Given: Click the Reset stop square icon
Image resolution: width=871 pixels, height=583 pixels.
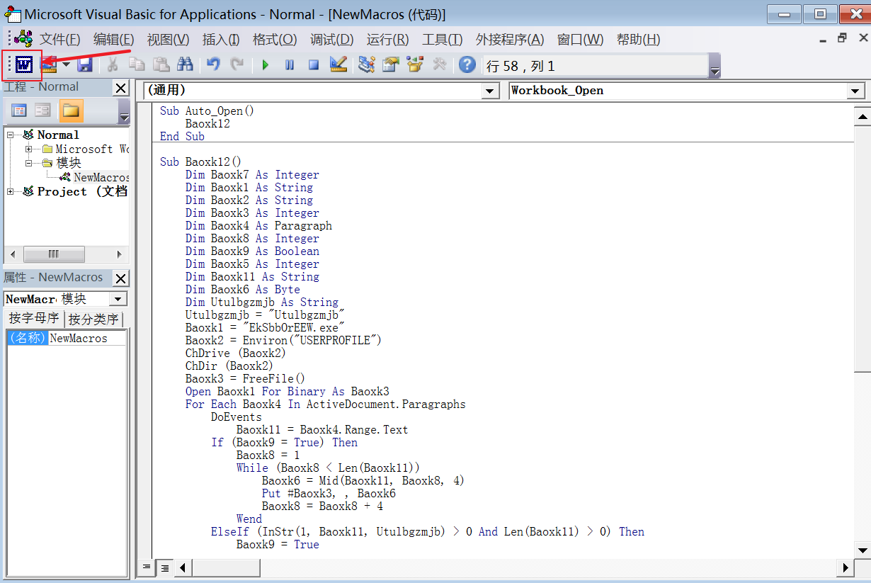Looking at the screenshot, I should point(314,65).
